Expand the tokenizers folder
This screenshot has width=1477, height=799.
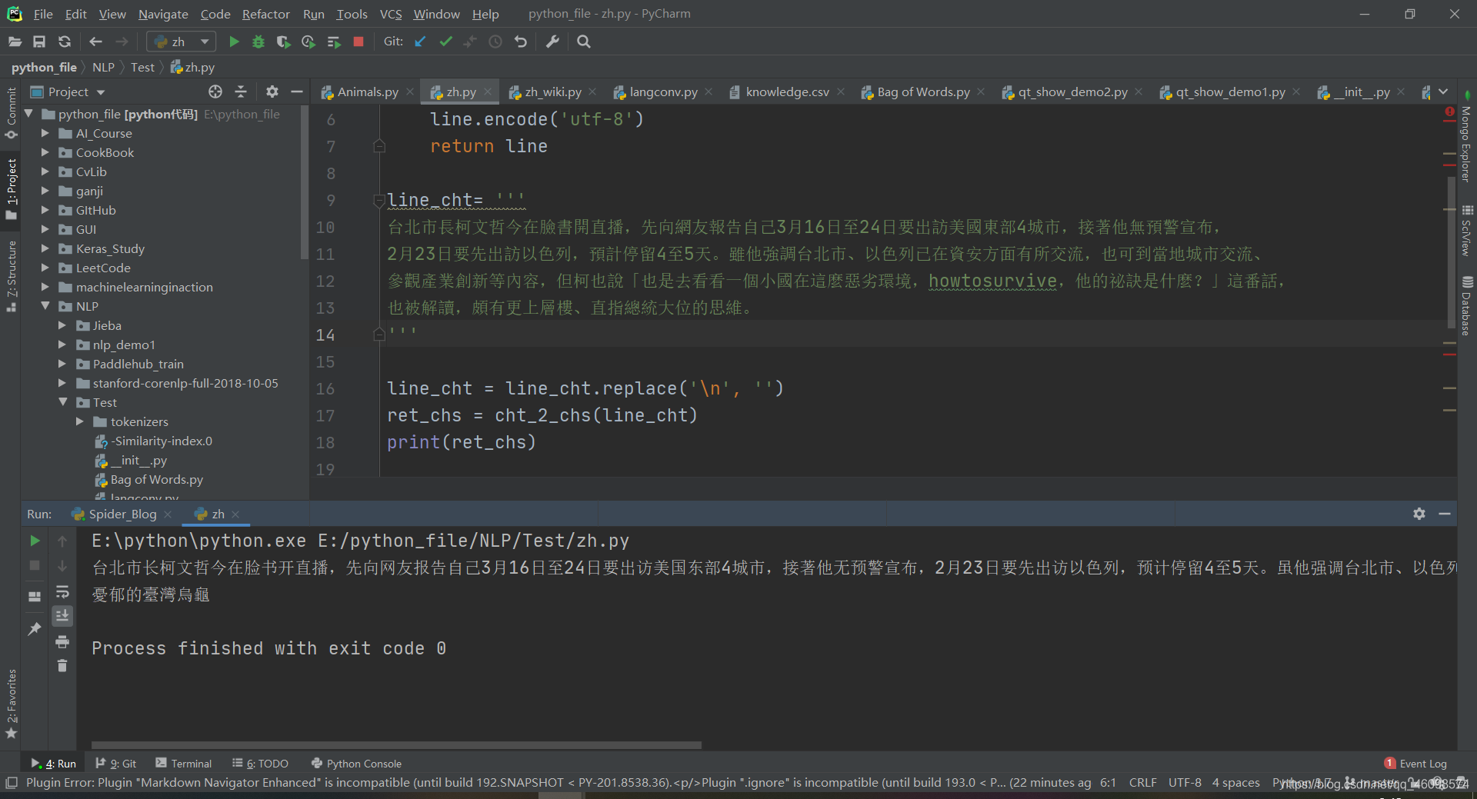coord(79,421)
